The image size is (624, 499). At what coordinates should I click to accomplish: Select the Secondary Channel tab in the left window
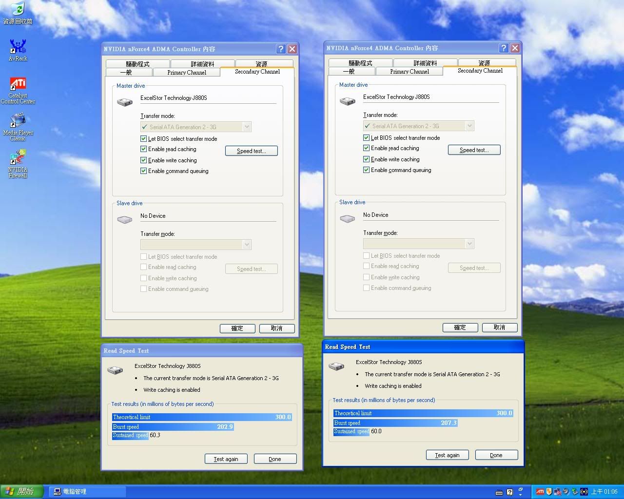click(257, 72)
